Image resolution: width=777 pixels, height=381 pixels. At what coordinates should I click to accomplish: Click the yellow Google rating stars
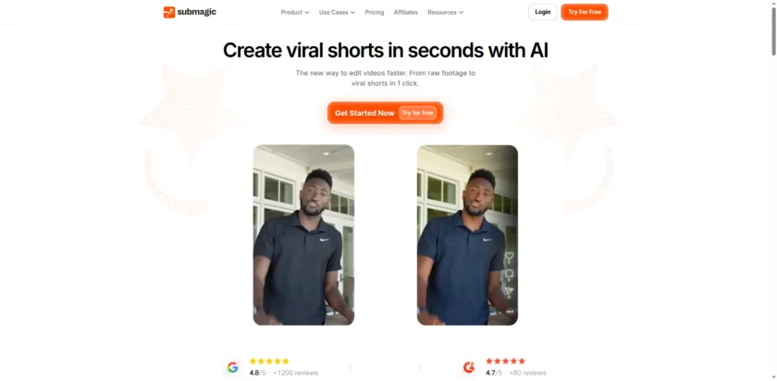(x=269, y=362)
